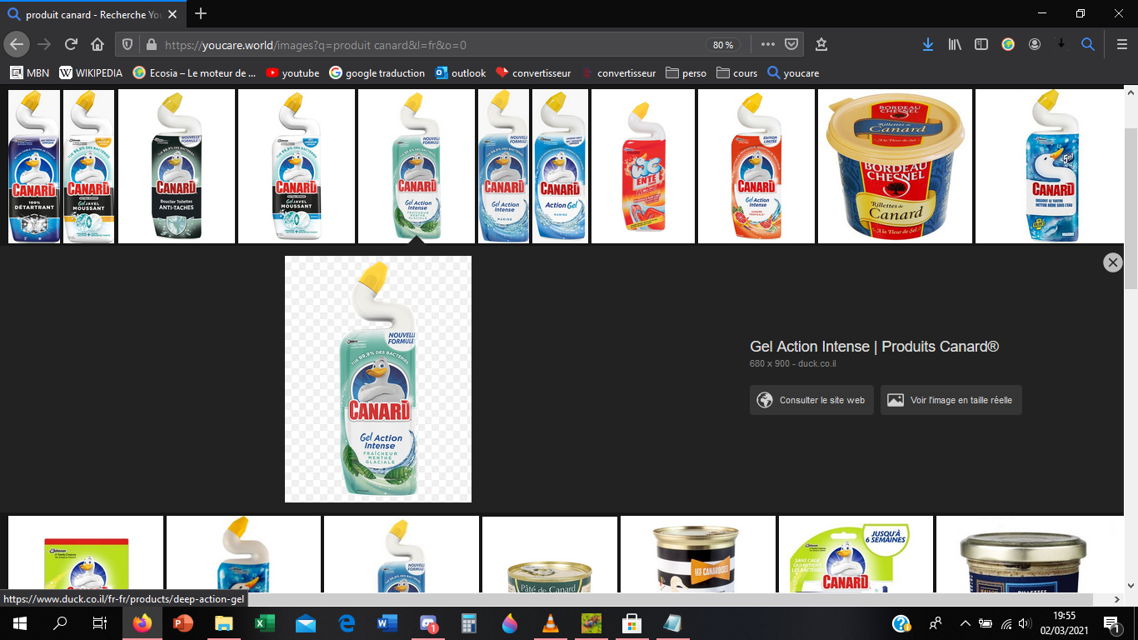Go to the browser home page
The width and height of the screenshot is (1138, 640).
[97, 45]
